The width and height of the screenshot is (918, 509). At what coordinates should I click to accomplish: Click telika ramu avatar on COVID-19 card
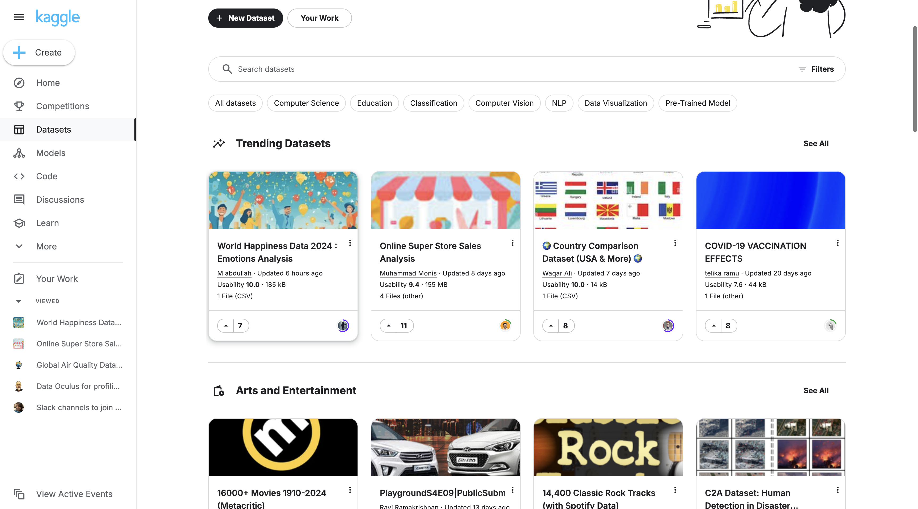pos(830,325)
